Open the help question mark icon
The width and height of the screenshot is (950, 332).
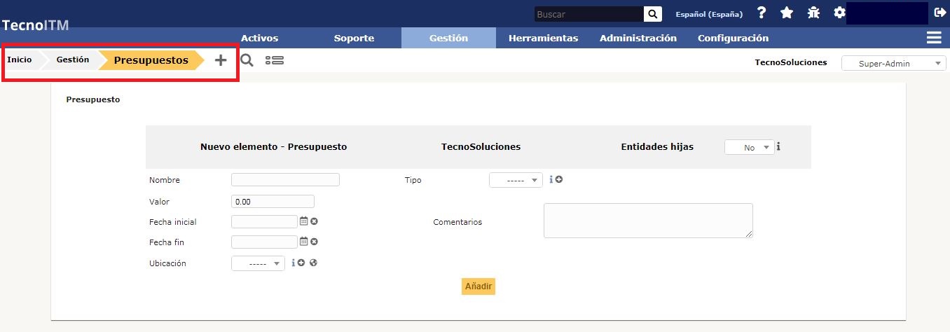pos(762,13)
